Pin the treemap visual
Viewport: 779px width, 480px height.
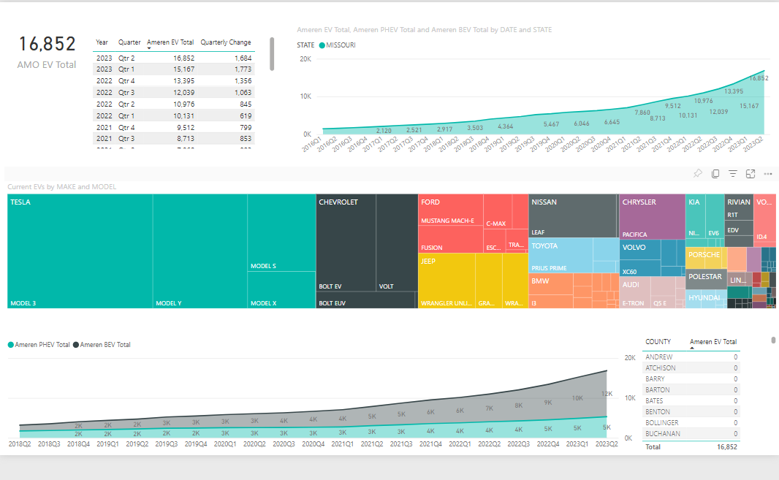[697, 174]
